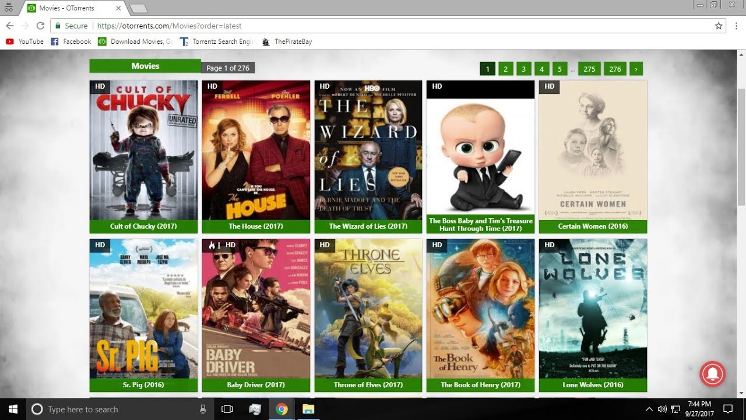Jump to last page 276
746x420 pixels.
pyautogui.click(x=615, y=69)
